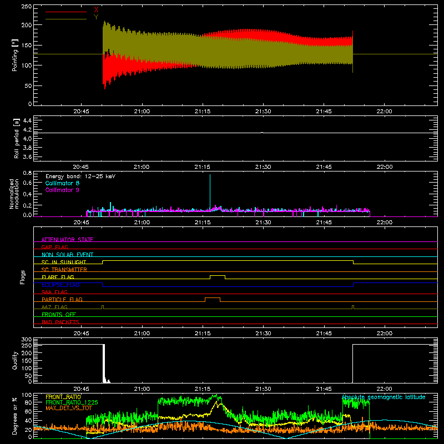
Task: Click the '3.6' tick on Roll period axis
Action: 27,157
